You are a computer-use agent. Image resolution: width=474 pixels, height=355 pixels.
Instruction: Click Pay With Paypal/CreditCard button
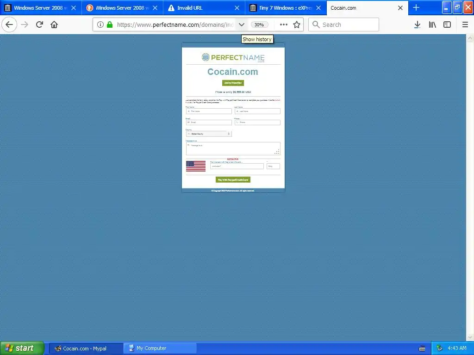[233, 180]
